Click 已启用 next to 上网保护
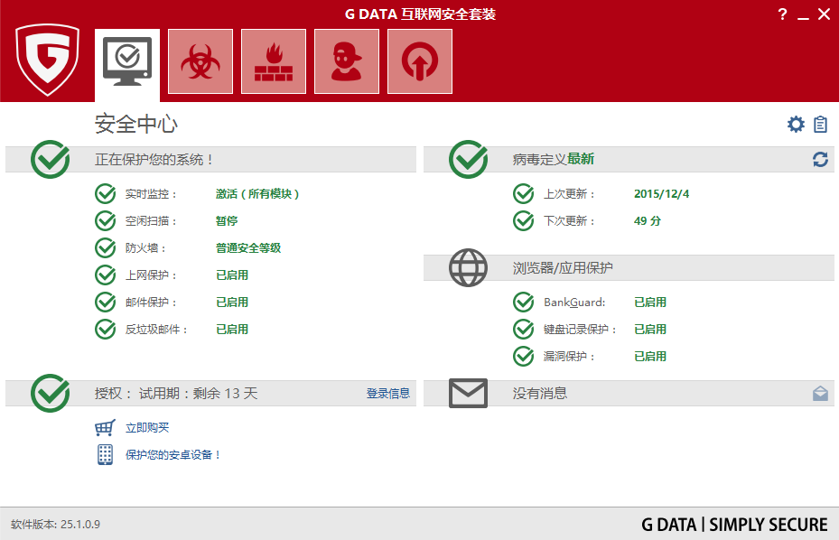The image size is (839, 540). click(x=232, y=275)
